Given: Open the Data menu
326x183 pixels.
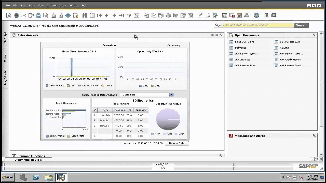Looking at the screenshot, I should tap(32, 5).
